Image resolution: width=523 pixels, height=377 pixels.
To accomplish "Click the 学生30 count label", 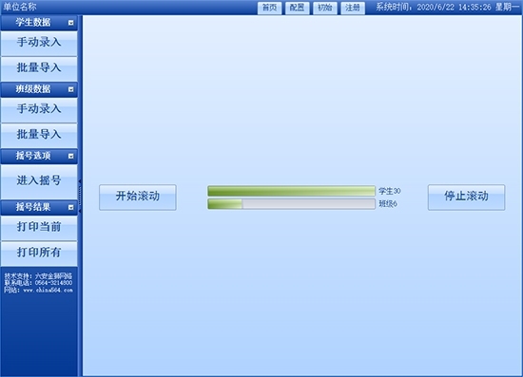I will pos(390,191).
